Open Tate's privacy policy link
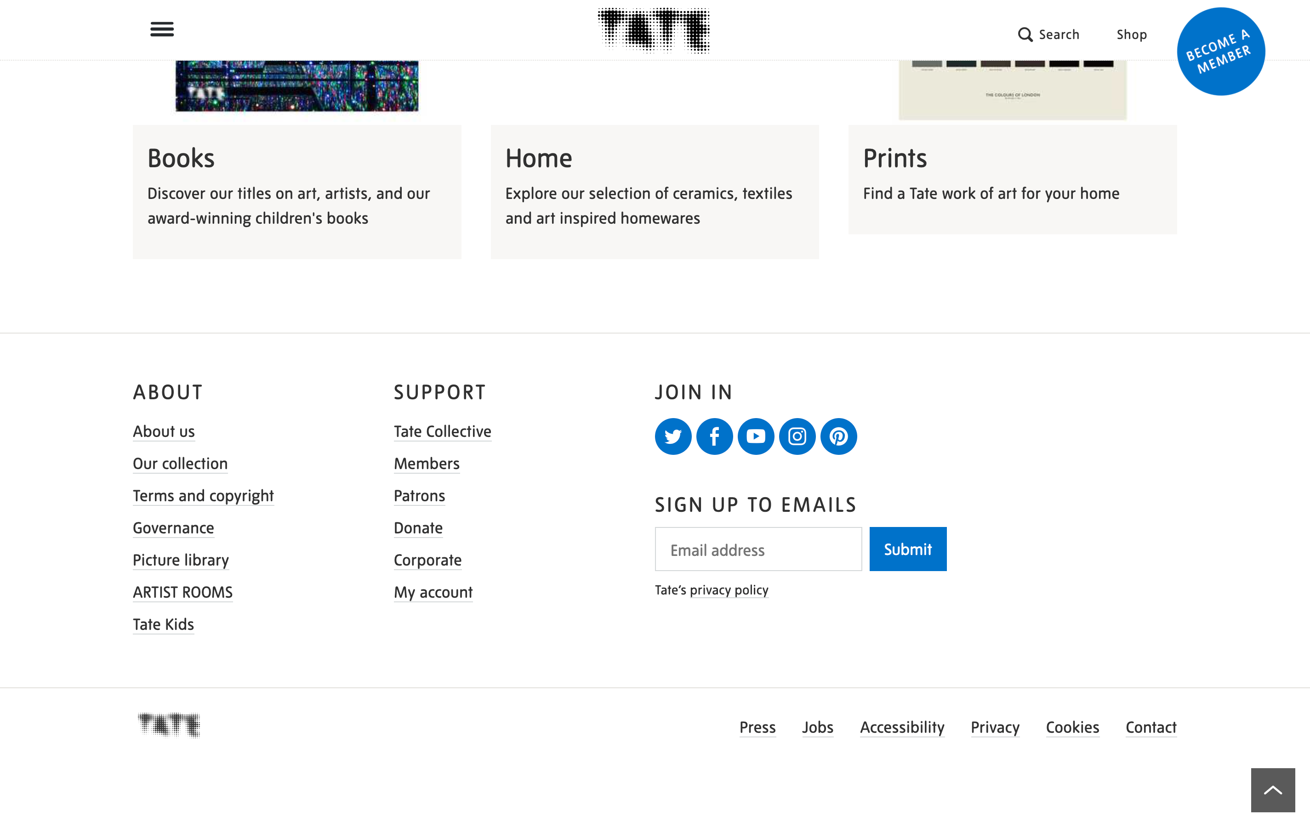Viewport: 1310px width, 827px height. click(729, 590)
